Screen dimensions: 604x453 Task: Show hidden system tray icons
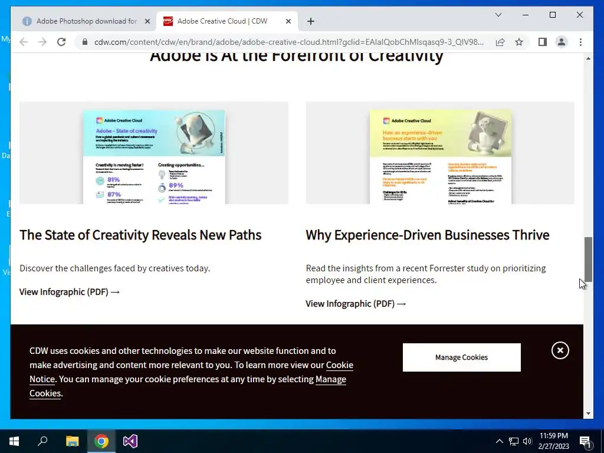499,441
